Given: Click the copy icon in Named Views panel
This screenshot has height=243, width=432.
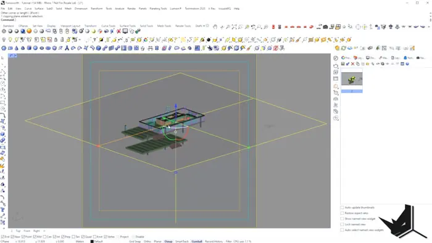Looking at the screenshot, I should click(357, 64).
